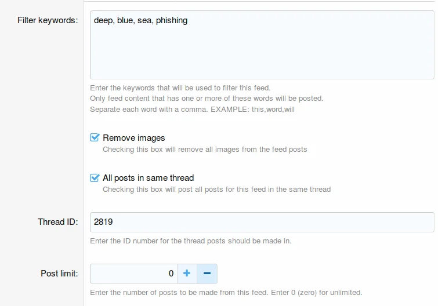Click the zero for unlimited help text
This screenshot has width=438, height=306.
click(226, 293)
